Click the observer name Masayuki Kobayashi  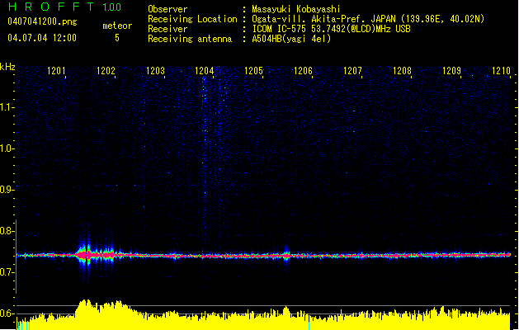click(296, 9)
